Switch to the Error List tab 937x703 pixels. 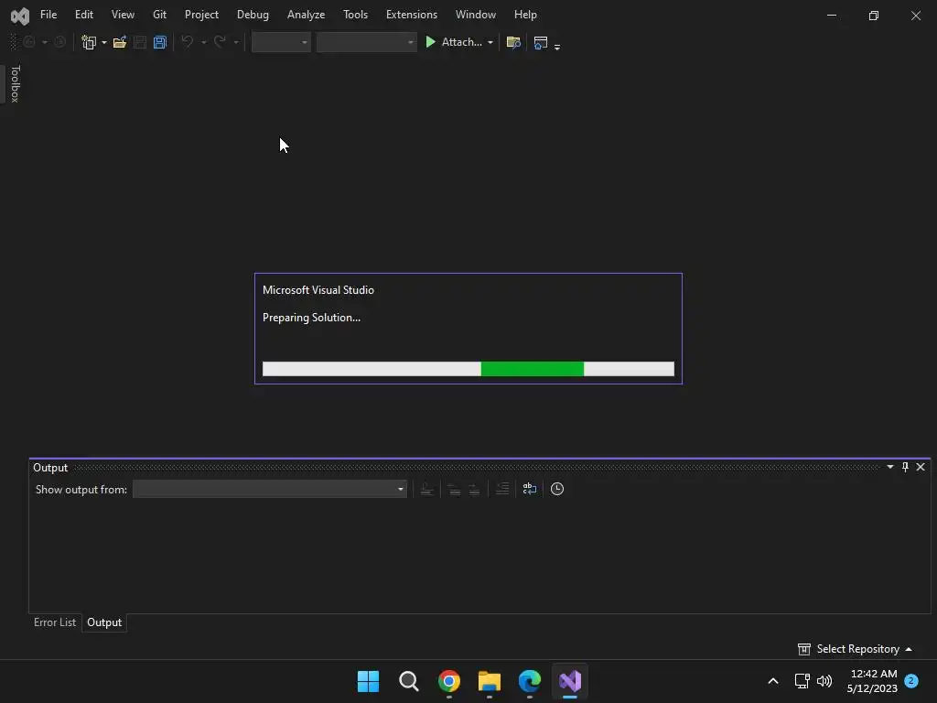point(55,622)
